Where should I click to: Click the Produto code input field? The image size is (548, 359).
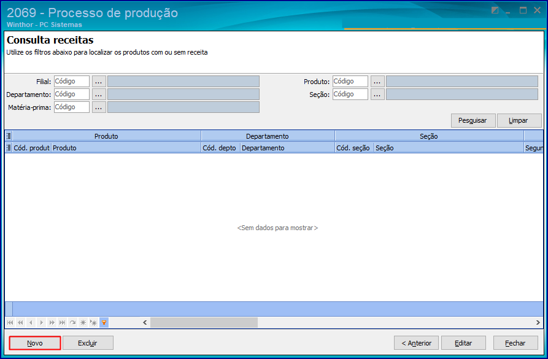click(350, 81)
